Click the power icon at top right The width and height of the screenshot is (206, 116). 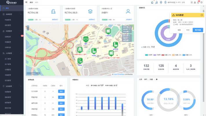202,2
